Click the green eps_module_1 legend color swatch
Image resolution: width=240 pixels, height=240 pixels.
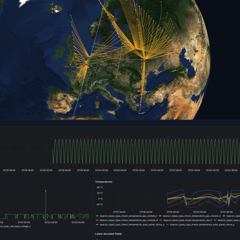point(97,216)
